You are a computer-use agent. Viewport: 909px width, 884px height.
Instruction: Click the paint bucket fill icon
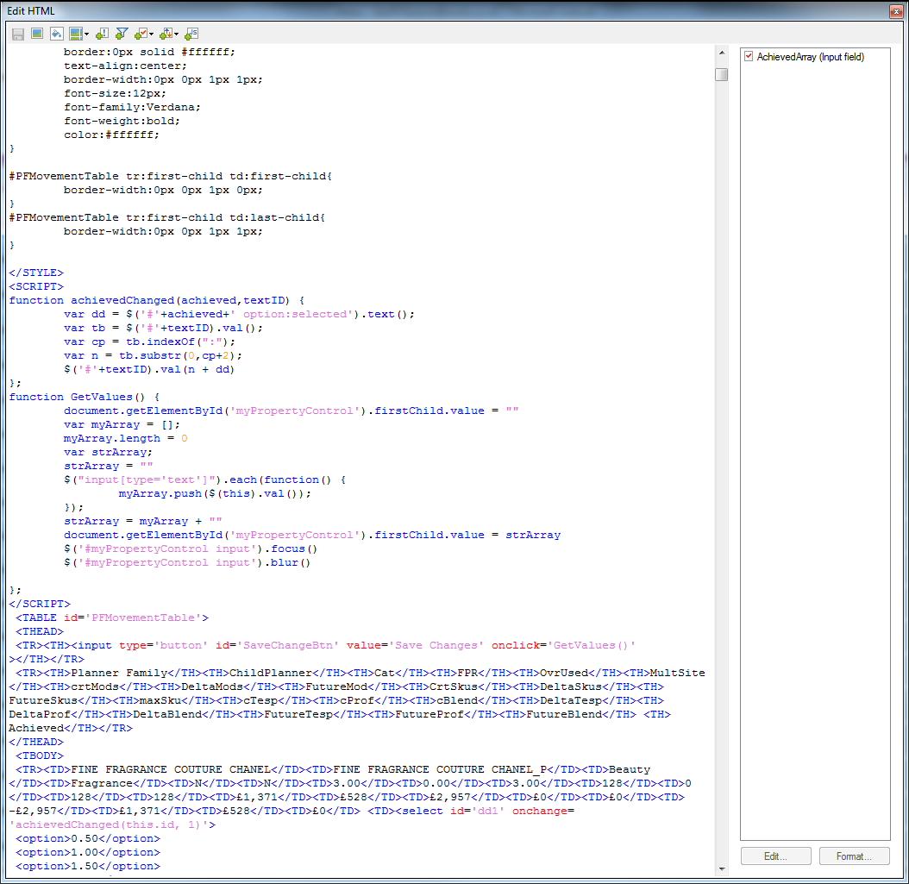tap(57, 34)
